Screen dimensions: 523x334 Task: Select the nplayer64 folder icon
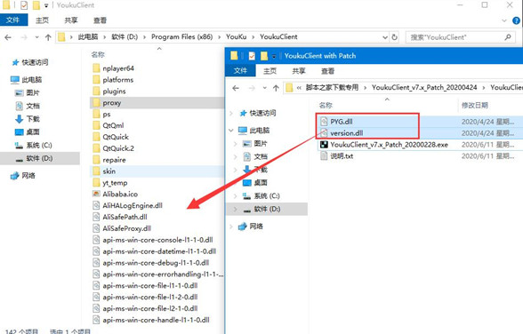[96, 68]
